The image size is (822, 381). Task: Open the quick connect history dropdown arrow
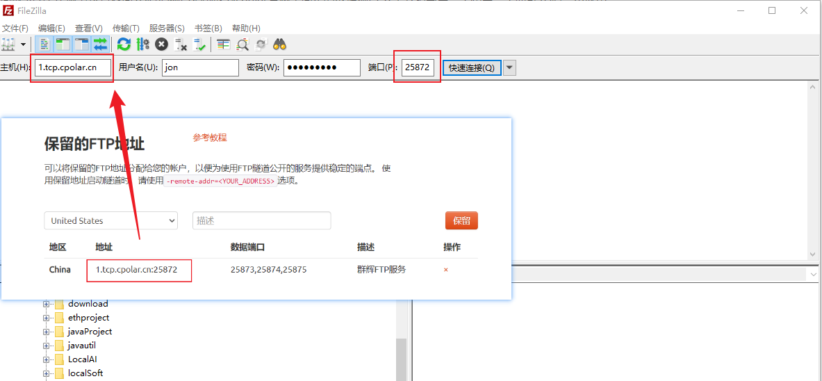click(509, 67)
